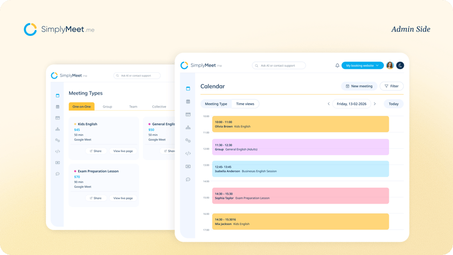
Task: Go to next day with right chevron
Action: [374, 104]
